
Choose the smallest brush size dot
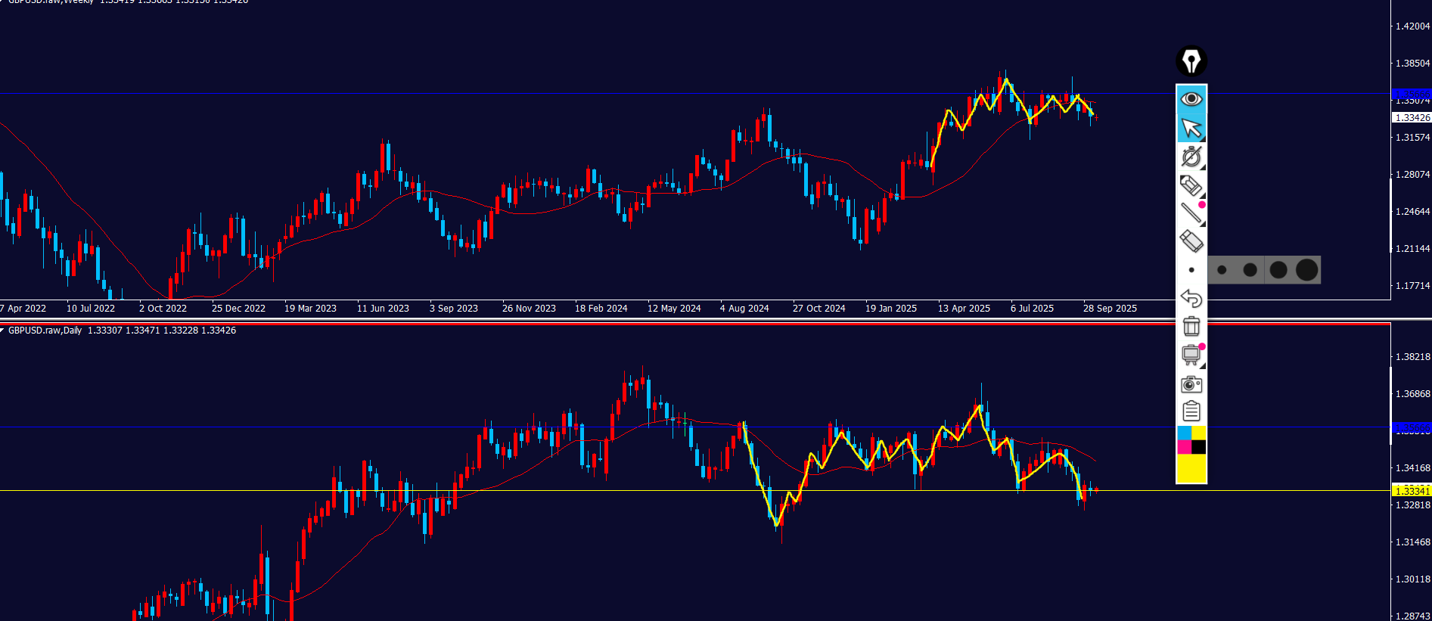click(x=1222, y=270)
